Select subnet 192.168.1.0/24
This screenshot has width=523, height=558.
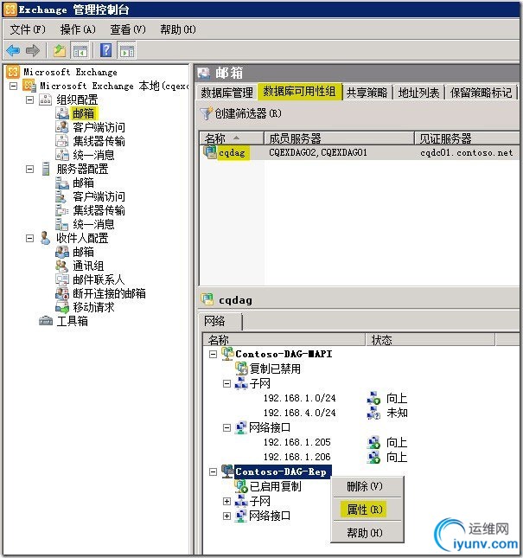point(299,398)
